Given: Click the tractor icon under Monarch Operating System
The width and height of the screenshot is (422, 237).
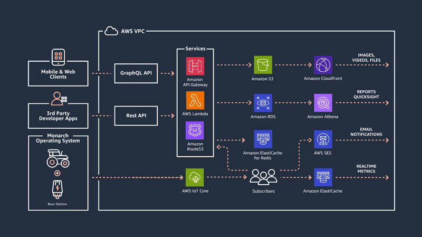Looking at the screenshot, I should point(58,158).
